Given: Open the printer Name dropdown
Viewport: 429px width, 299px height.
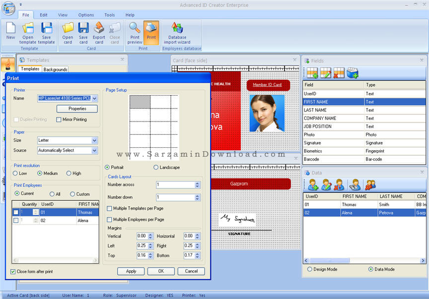Looking at the screenshot, I should 95,98.
